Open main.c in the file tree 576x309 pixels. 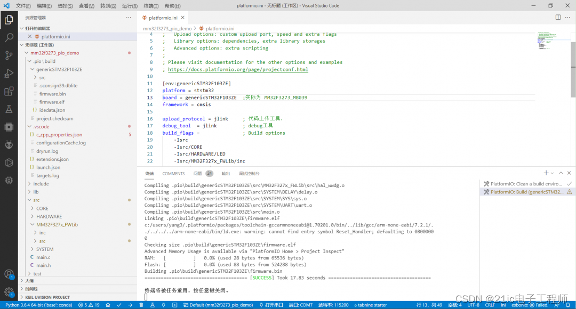[43, 257]
